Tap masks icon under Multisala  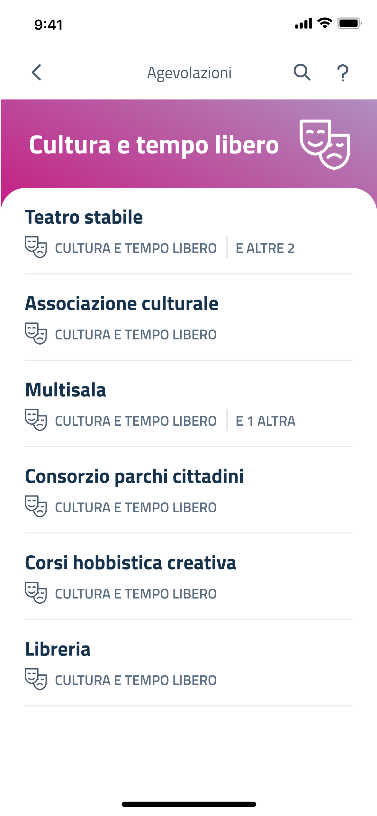[x=36, y=420]
